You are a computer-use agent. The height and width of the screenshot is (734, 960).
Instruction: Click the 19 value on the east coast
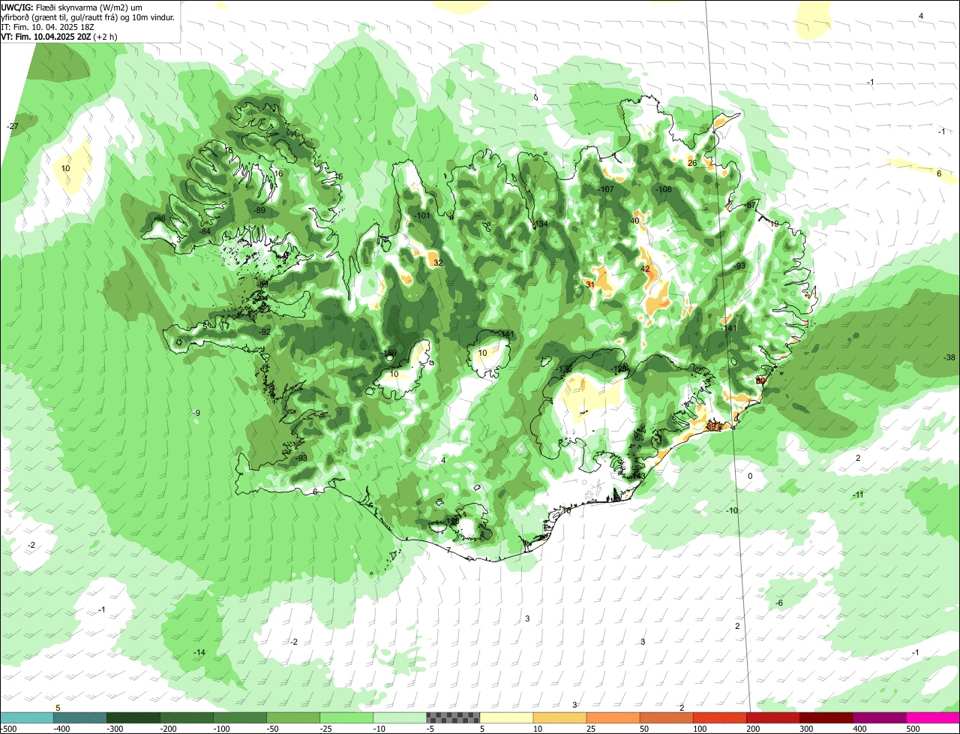click(775, 224)
